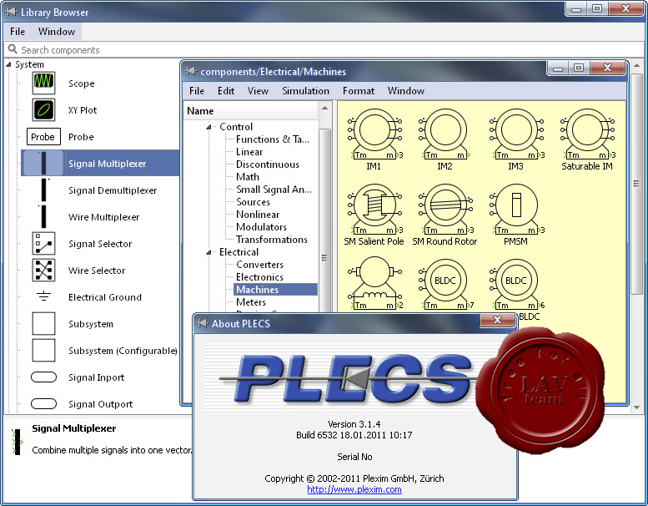
Task: Open File menu in Library Browser
Action: coord(18,32)
